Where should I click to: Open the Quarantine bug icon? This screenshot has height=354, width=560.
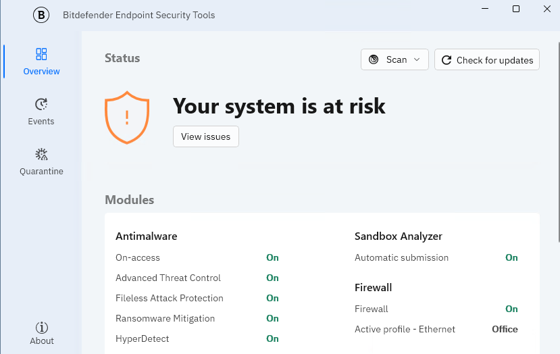(41, 154)
